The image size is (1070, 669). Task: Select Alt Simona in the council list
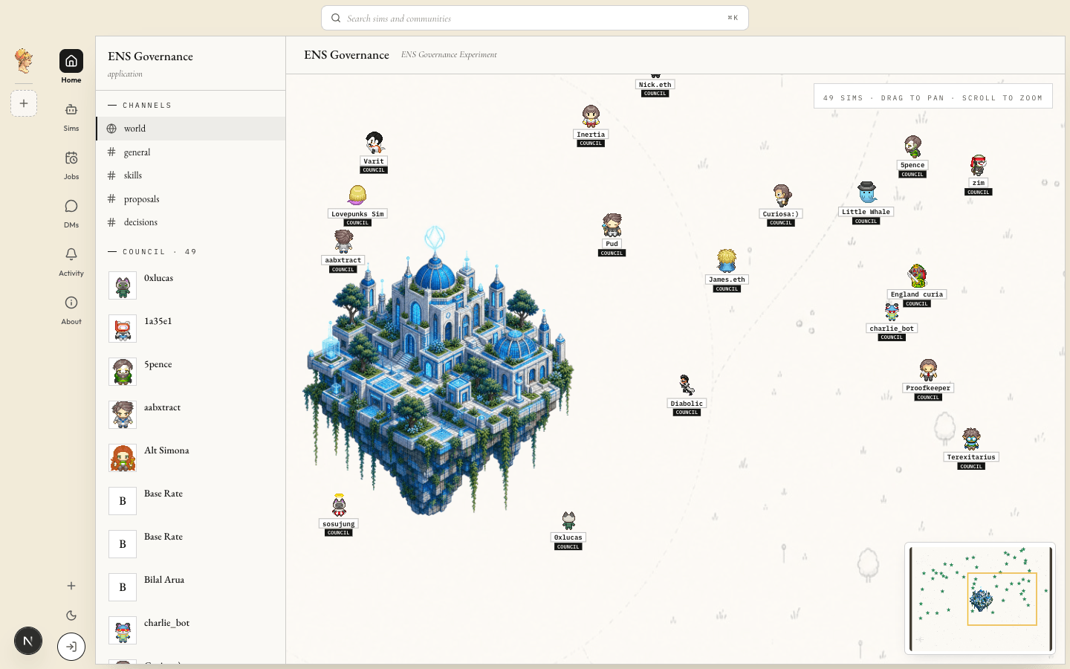click(x=191, y=458)
